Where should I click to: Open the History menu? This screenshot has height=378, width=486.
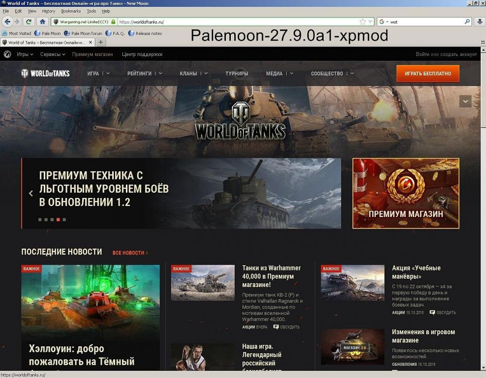(x=49, y=11)
